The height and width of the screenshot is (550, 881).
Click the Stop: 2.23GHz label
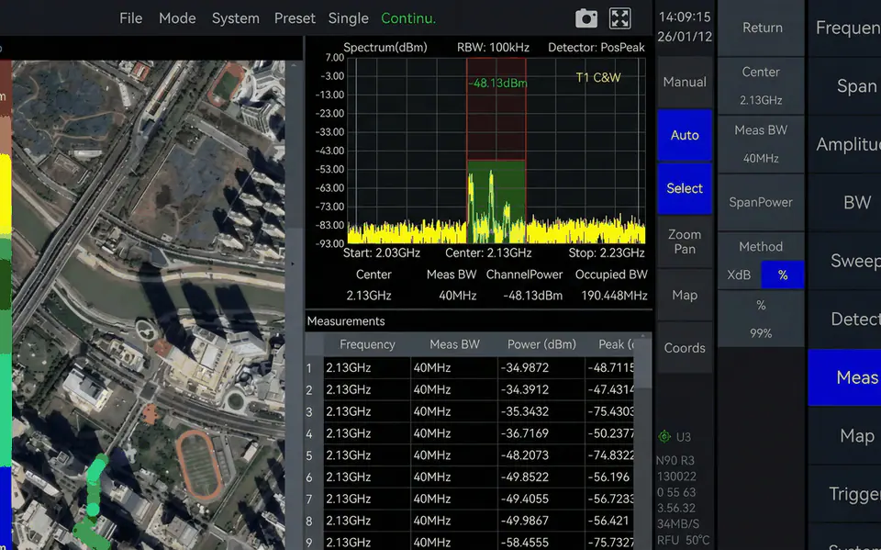[x=607, y=253]
